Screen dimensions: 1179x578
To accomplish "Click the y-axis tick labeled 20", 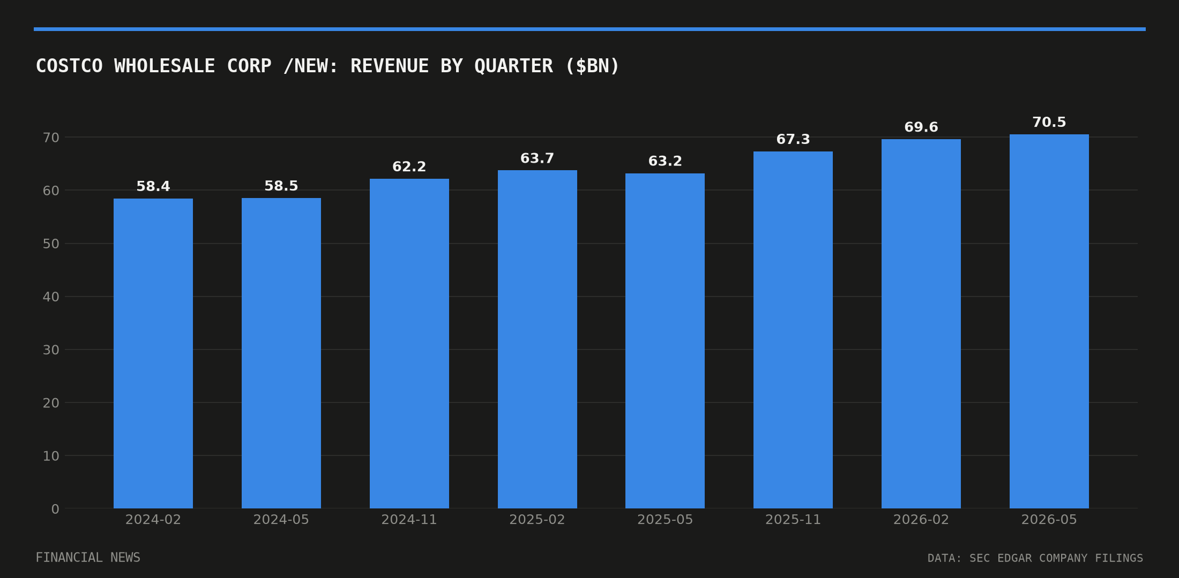I will coord(51,402).
